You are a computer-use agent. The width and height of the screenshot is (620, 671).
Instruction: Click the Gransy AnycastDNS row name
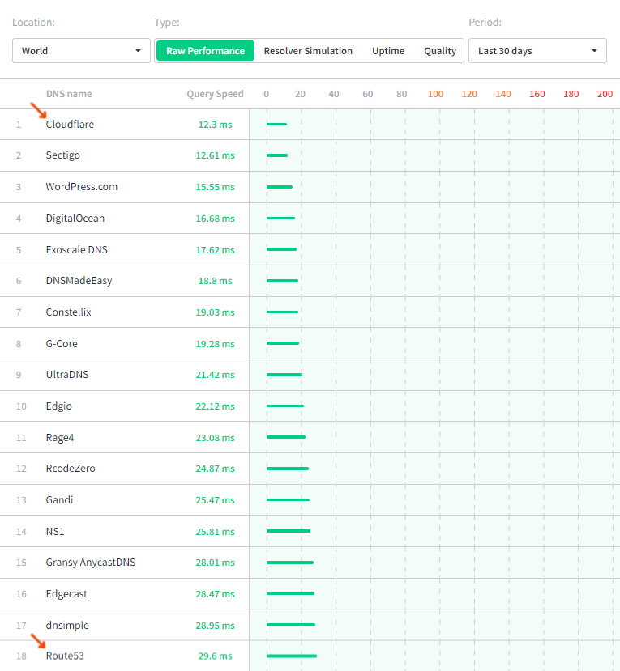click(91, 563)
